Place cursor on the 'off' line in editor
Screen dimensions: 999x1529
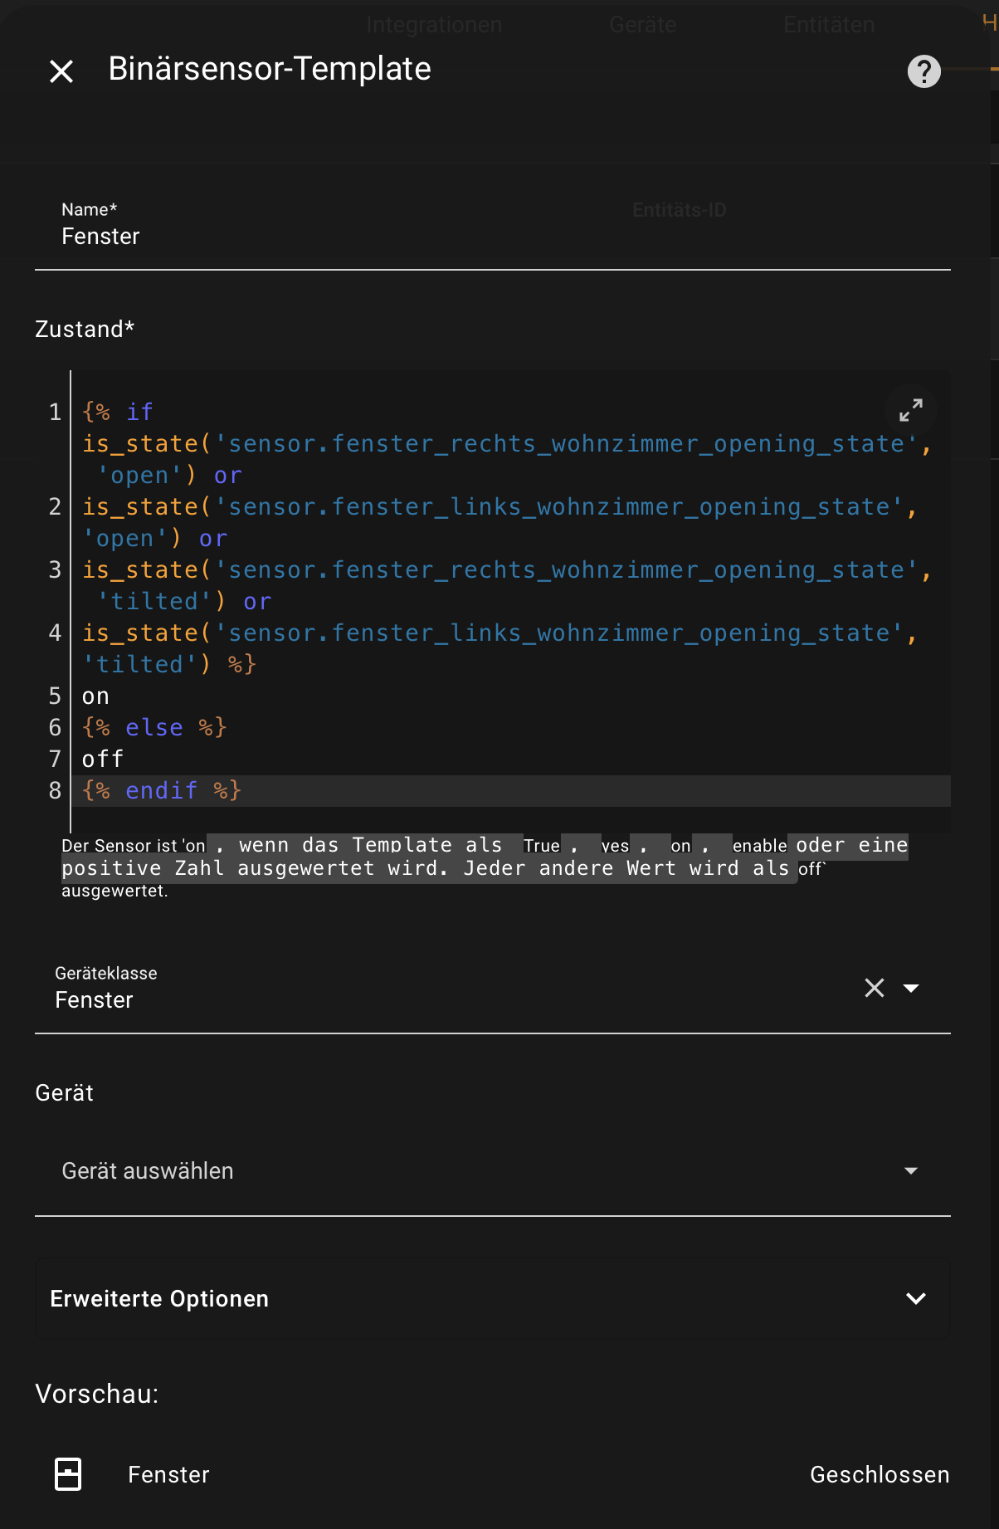pos(103,760)
